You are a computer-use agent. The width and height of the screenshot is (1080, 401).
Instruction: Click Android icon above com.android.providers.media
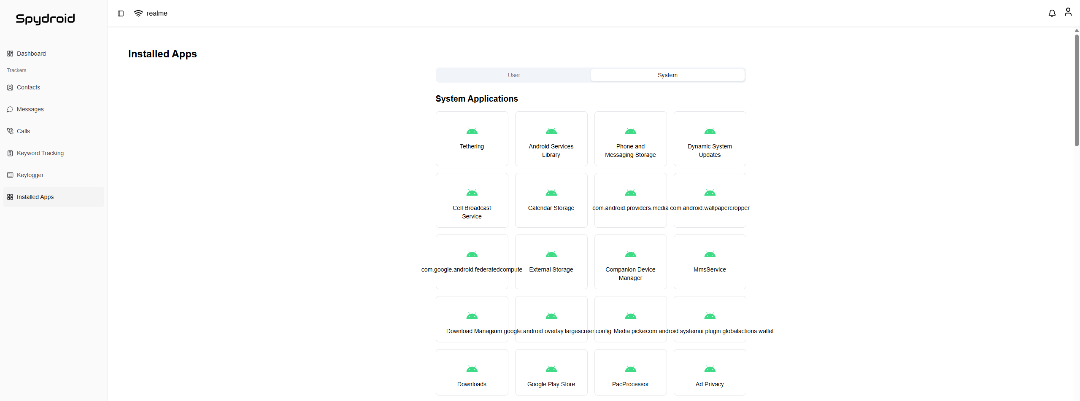[630, 193]
